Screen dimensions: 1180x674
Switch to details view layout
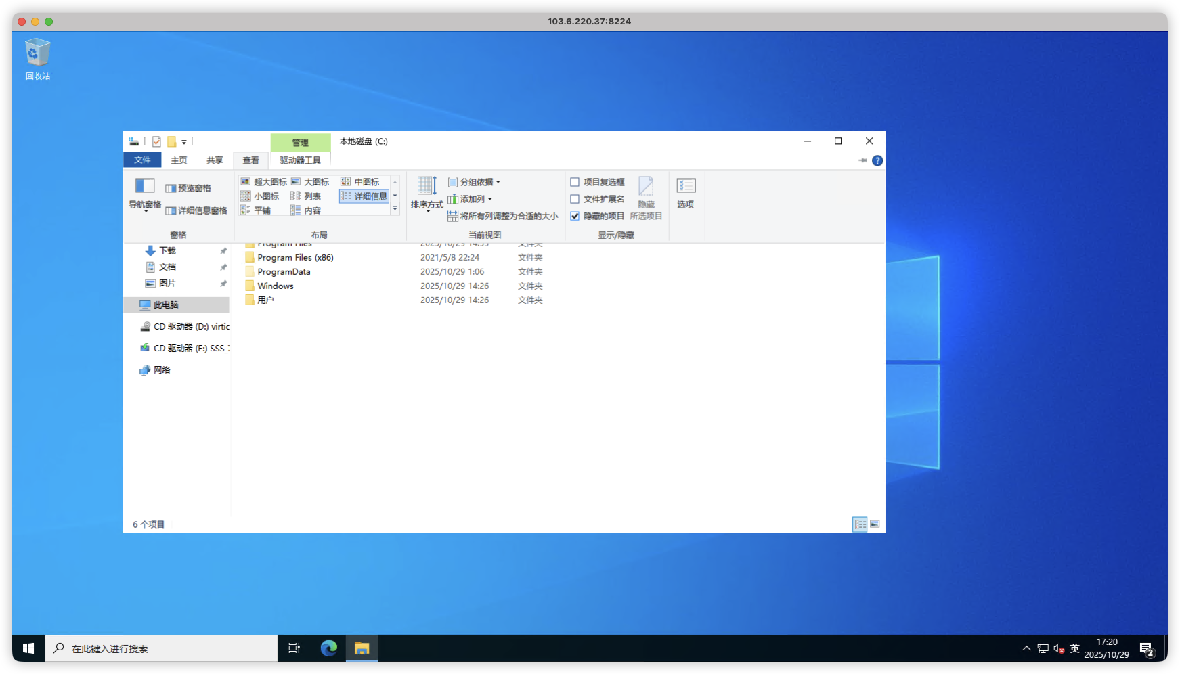pos(364,196)
